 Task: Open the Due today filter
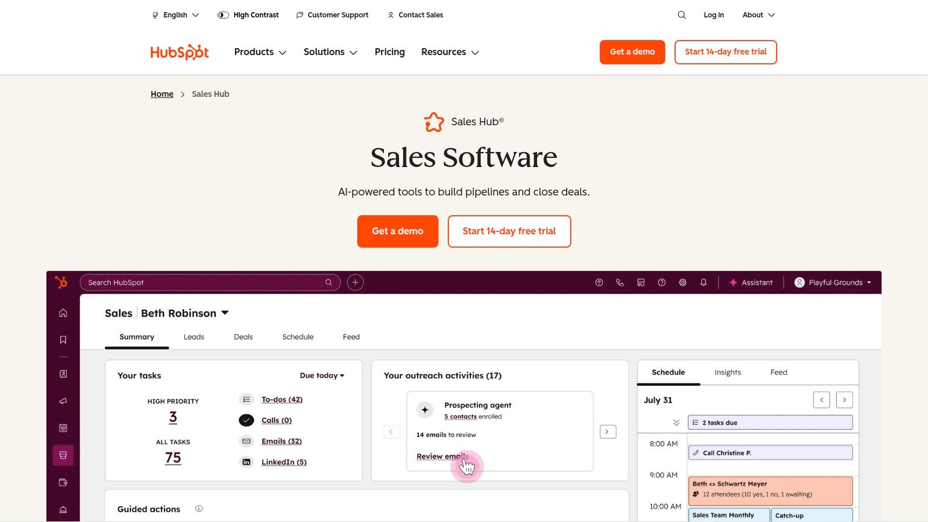click(321, 375)
